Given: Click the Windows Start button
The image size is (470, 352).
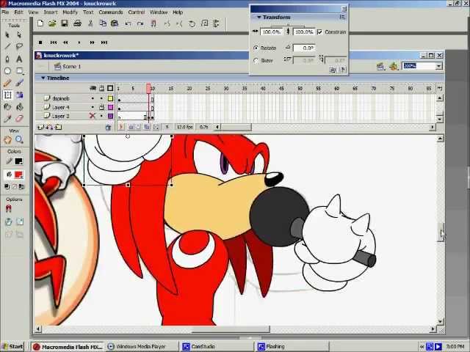Looking at the screenshot, I should pyautogui.click(x=12, y=347).
